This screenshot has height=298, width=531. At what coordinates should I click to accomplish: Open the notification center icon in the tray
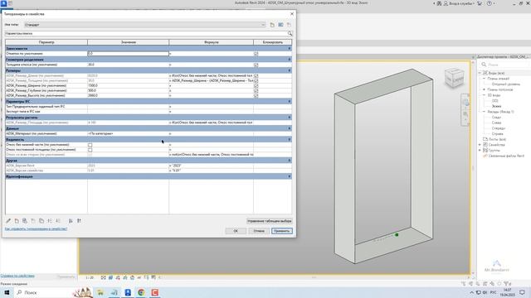tap(522, 292)
